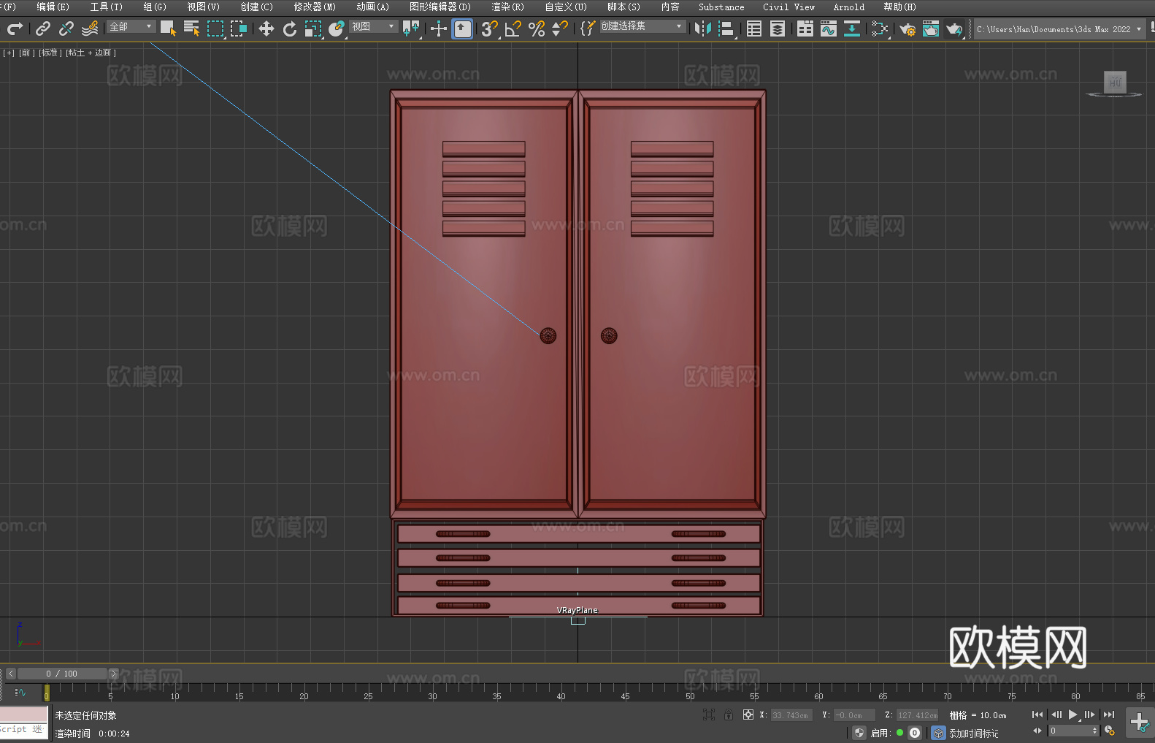Toggle Window/Crossing selection mode
The image size is (1155, 743).
[x=239, y=28]
